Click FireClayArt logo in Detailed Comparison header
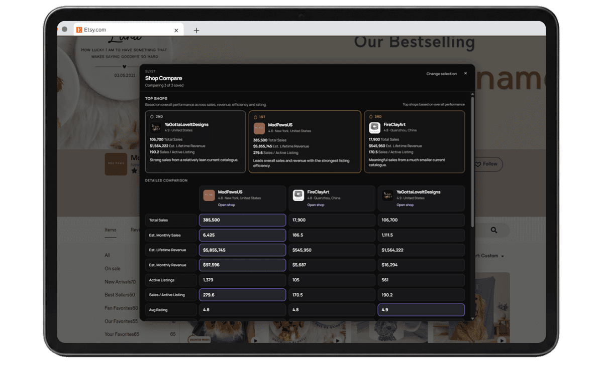Screen dimensions: 603x381 pos(298,195)
